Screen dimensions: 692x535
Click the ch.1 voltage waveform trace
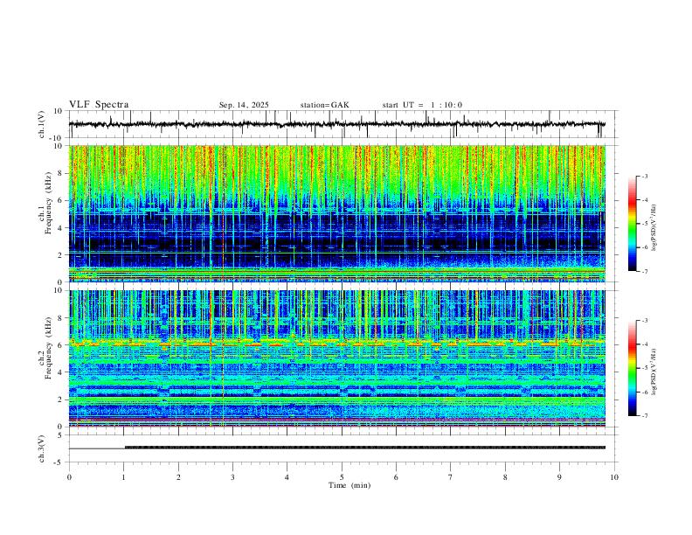(x=337, y=124)
